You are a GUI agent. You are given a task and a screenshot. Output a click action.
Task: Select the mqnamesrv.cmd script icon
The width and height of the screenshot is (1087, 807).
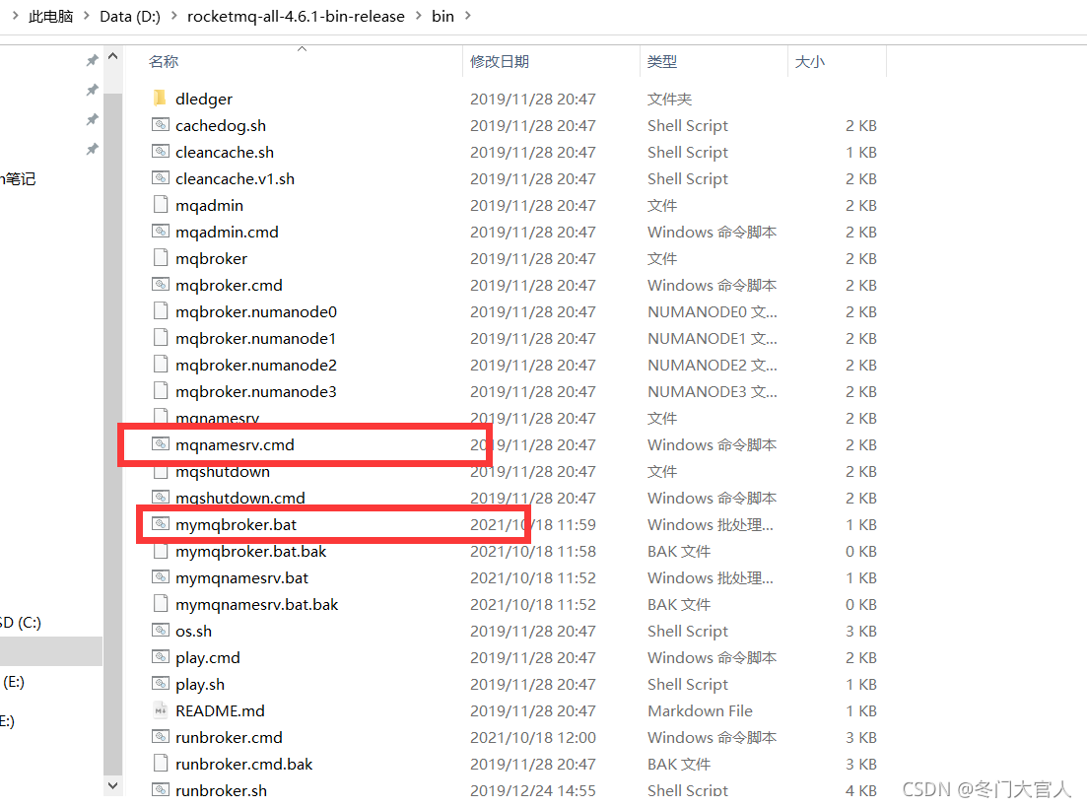[160, 444]
